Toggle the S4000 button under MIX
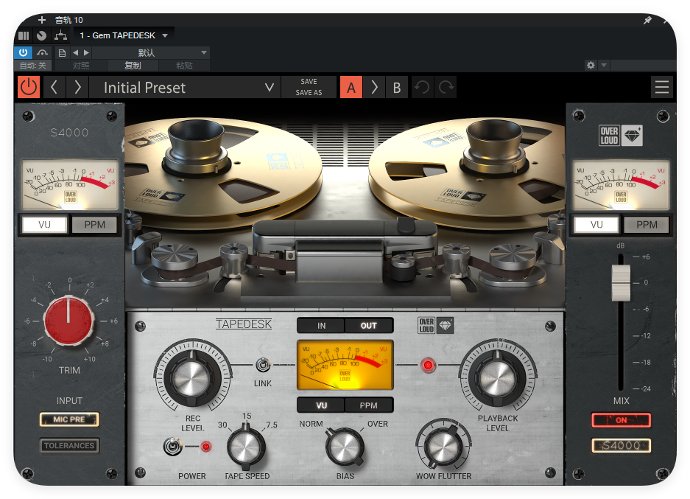690x499 pixels. 621,446
